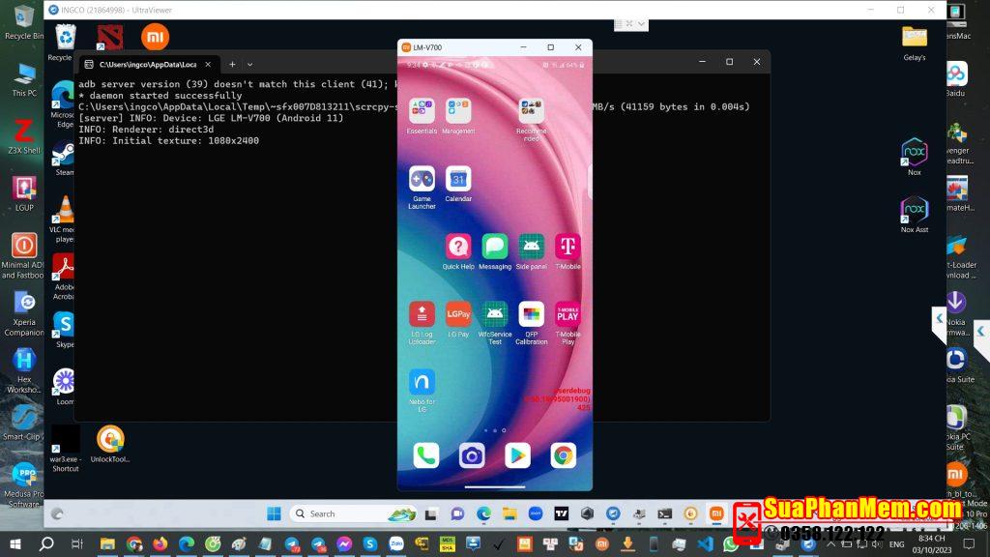The image size is (990, 557).
Task: Tap the Camera icon in dock
Action: point(472,455)
